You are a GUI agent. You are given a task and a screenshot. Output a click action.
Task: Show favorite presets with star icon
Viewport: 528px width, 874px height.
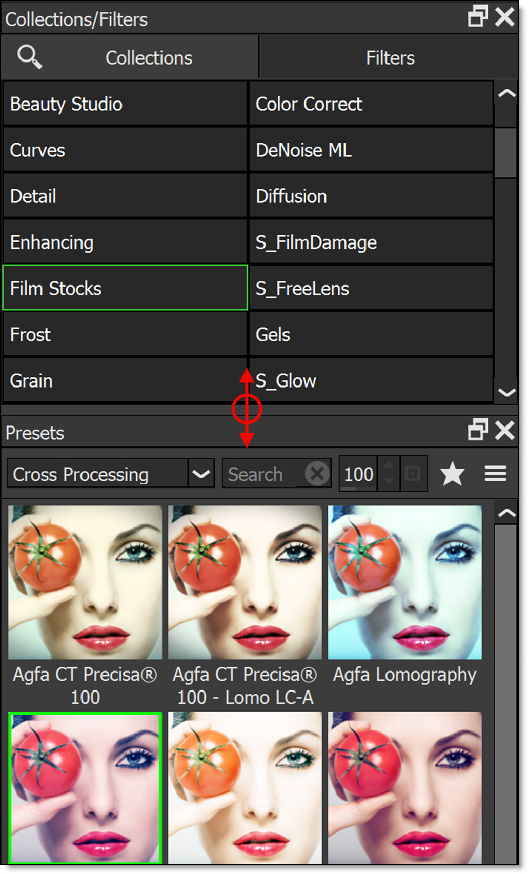[452, 474]
